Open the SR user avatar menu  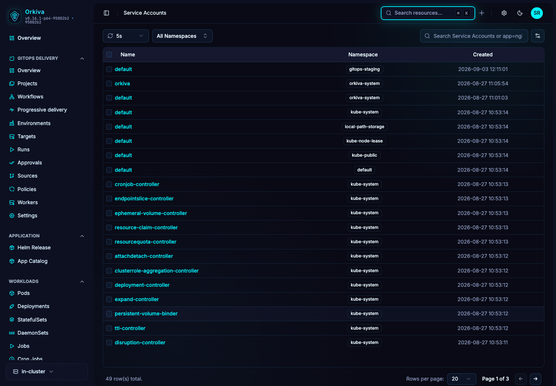537,13
